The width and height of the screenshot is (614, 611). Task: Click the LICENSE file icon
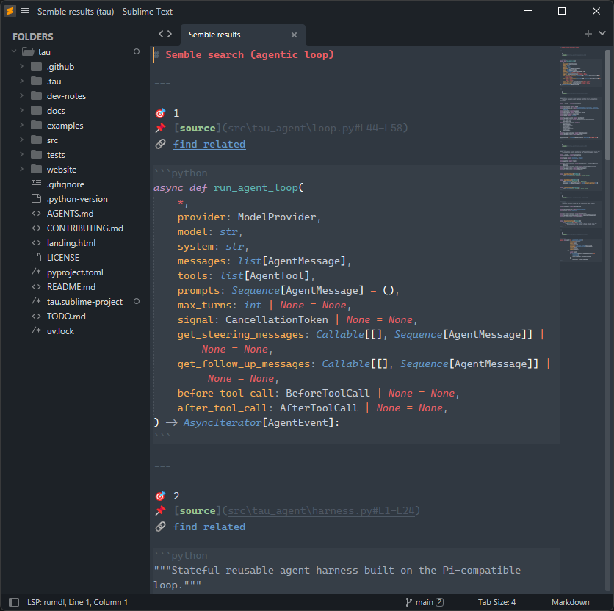[x=37, y=257]
